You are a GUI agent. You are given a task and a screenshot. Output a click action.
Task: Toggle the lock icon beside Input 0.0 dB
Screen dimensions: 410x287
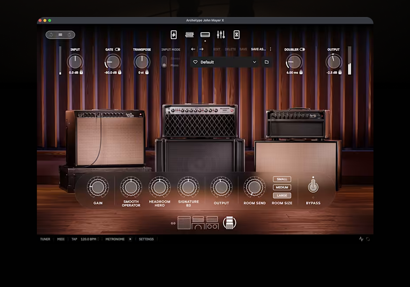(81, 72)
